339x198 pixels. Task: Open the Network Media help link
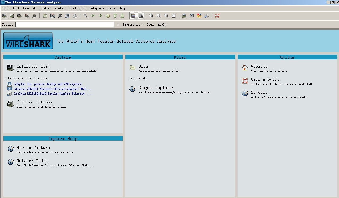pos(32,161)
